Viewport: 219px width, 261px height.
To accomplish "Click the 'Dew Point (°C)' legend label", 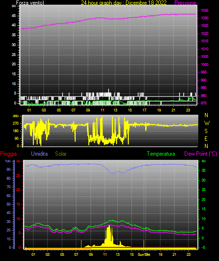I will click(201, 154).
